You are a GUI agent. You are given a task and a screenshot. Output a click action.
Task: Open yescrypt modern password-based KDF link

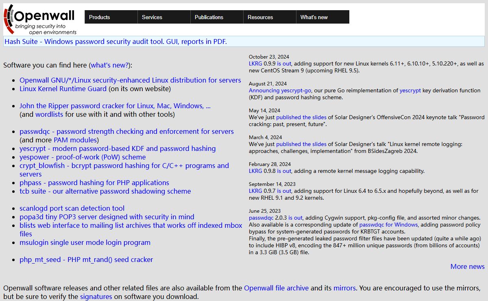pos(118,148)
